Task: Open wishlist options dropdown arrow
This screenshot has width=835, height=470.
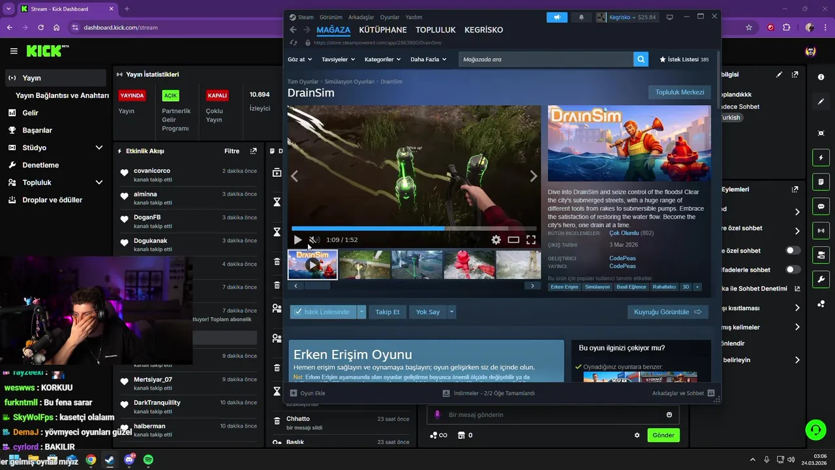Action: point(362,312)
